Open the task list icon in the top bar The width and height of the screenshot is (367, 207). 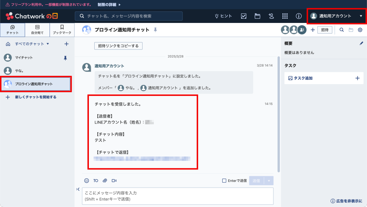(243, 16)
